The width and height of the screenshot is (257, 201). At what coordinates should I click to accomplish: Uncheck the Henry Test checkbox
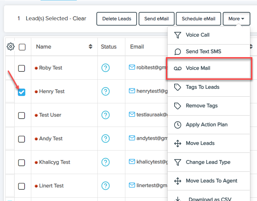click(22, 92)
